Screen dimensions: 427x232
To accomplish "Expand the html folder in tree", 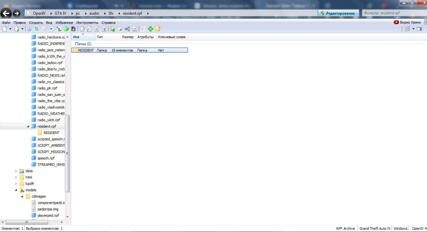I will pos(16,177).
